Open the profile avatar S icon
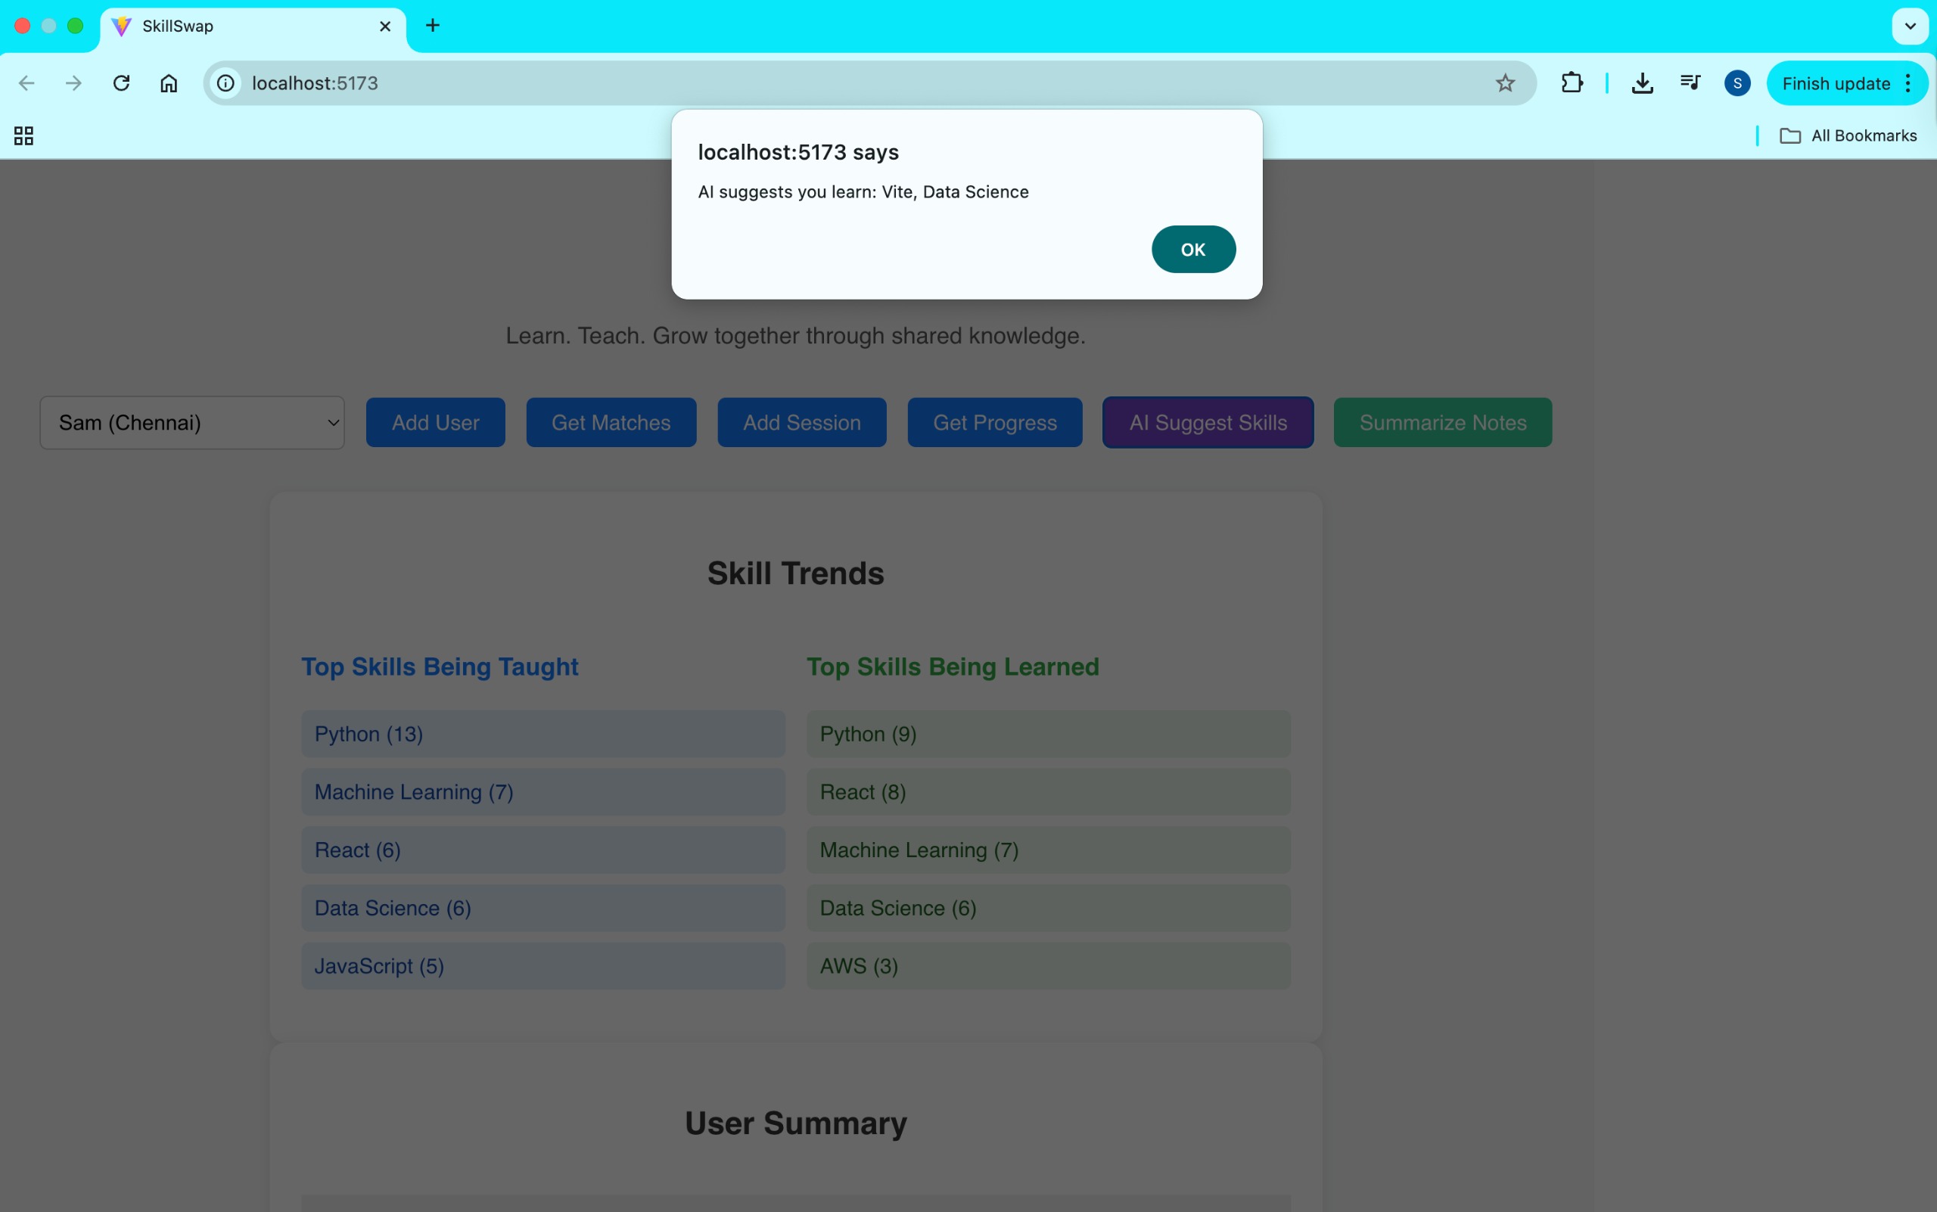The height and width of the screenshot is (1212, 1937). [x=1736, y=83]
